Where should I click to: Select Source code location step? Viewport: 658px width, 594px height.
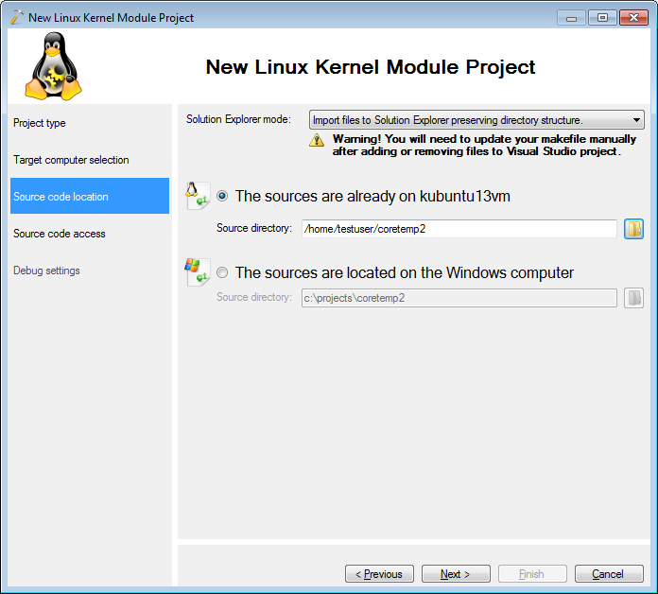coord(90,196)
